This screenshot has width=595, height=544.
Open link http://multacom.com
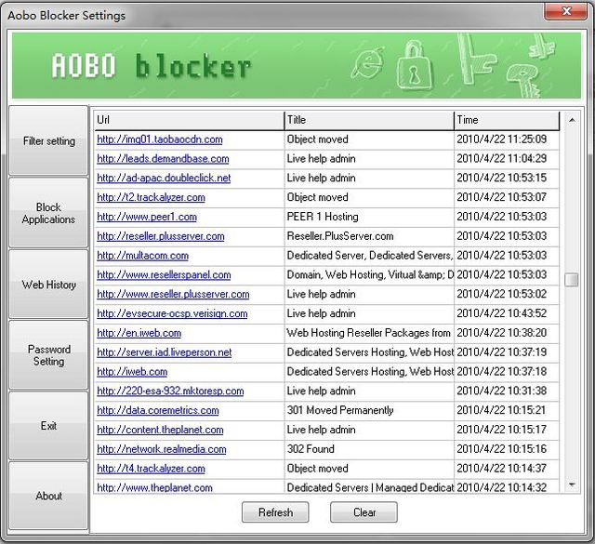point(142,256)
